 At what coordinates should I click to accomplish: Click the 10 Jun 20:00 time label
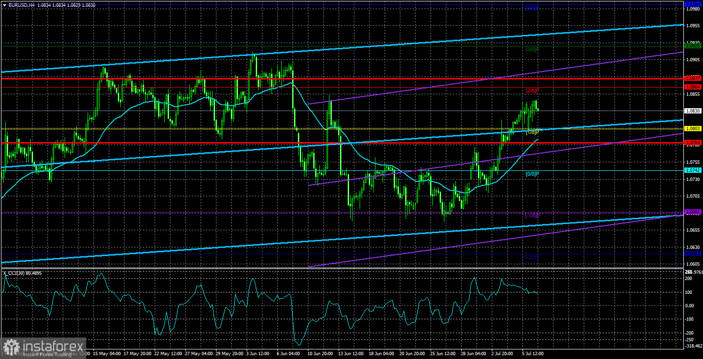pyautogui.click(x=319, y=354)
